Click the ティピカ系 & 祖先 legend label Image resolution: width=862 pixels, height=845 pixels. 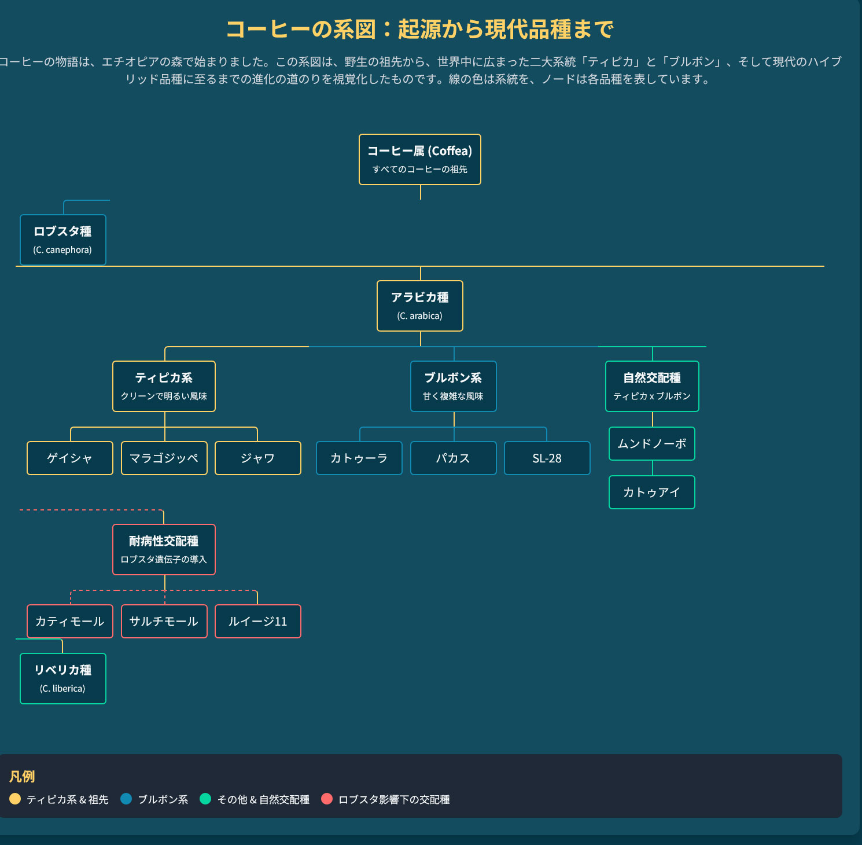pyautogui.click(x=68, y=800)
